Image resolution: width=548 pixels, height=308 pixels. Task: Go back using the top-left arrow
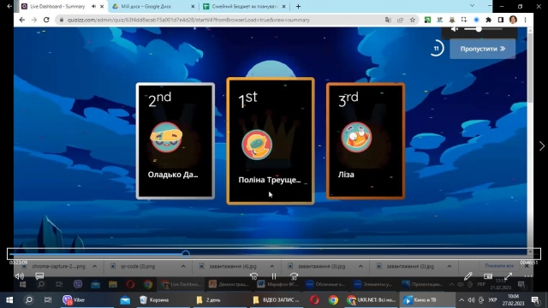[9, 6]
